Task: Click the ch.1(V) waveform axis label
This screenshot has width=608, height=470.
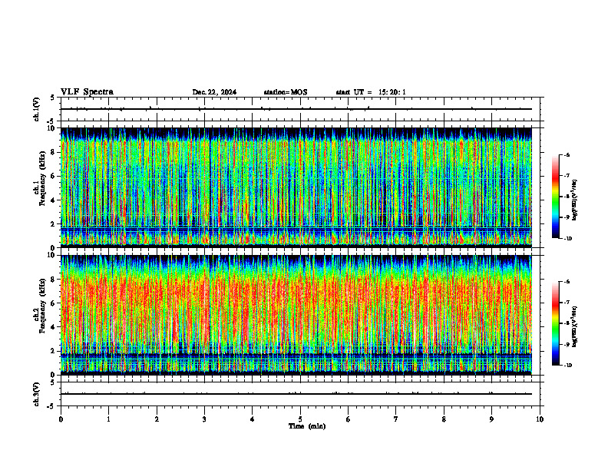Action: click(x=37, y=109)
